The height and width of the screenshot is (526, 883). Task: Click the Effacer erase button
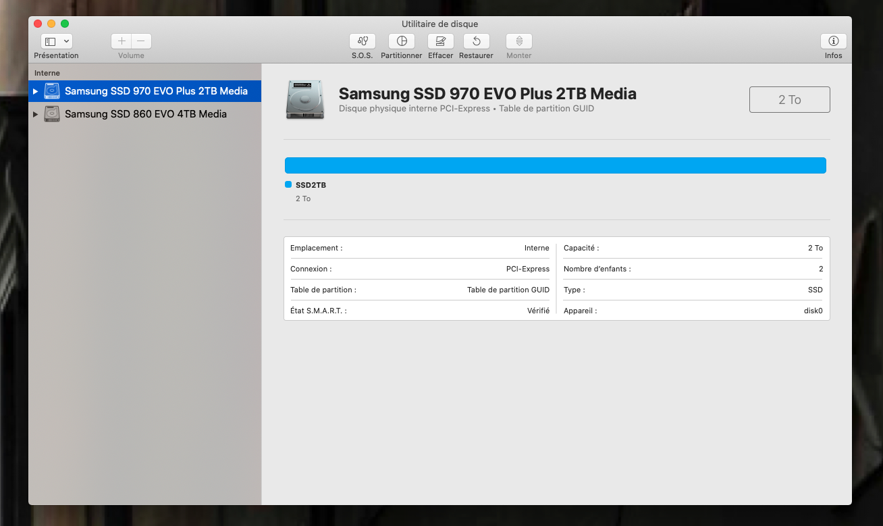[441, 41]
